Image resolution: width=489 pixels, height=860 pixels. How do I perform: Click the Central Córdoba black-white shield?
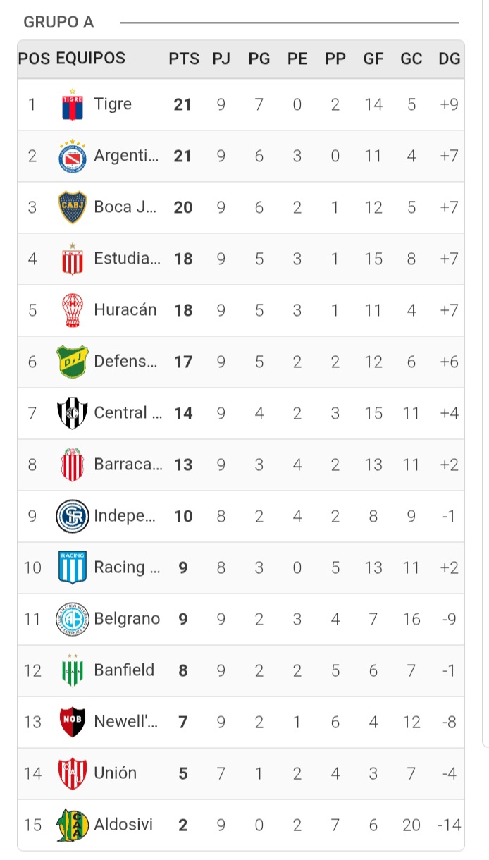click(x=73, y=414)
